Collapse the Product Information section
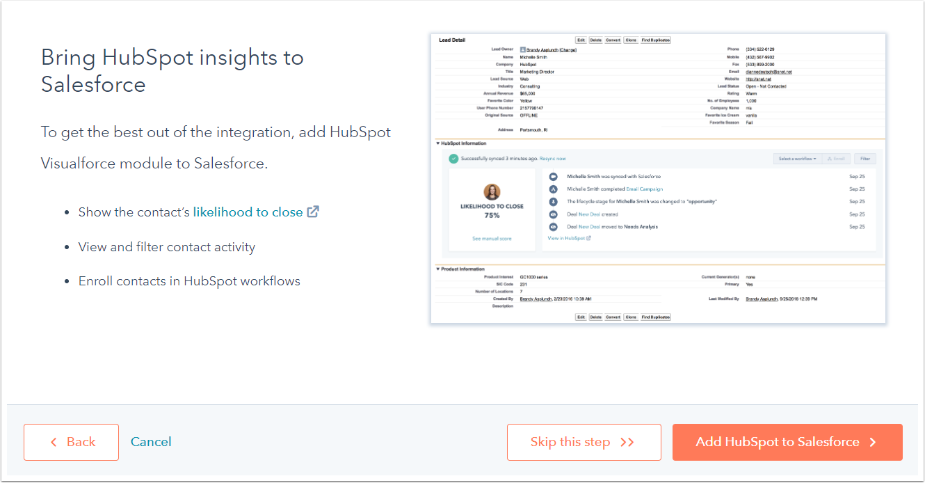The height and width of the screenshot is (483, 925). [438, 269]
